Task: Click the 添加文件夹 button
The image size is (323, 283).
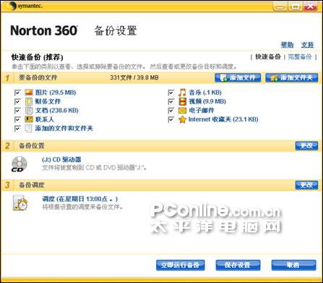Action: 292,77
